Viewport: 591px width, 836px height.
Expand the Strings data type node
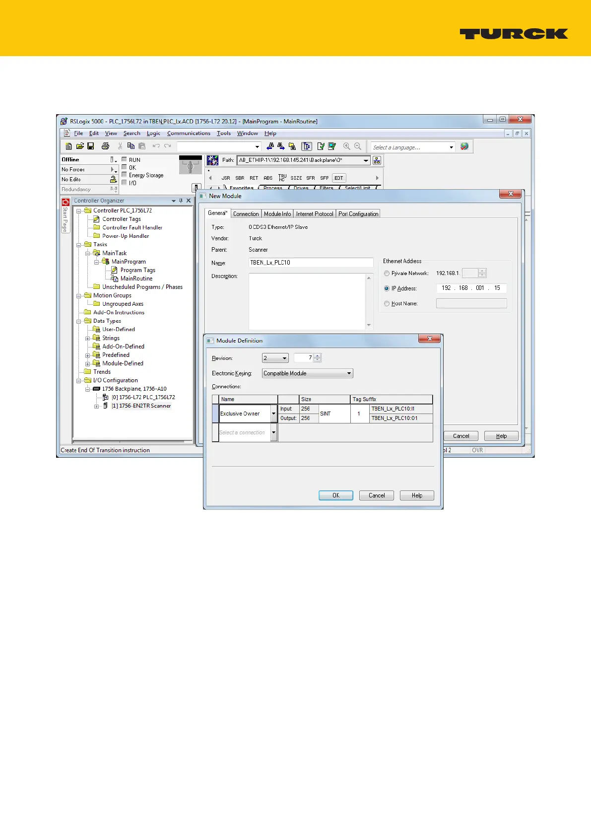coord(88,339)
